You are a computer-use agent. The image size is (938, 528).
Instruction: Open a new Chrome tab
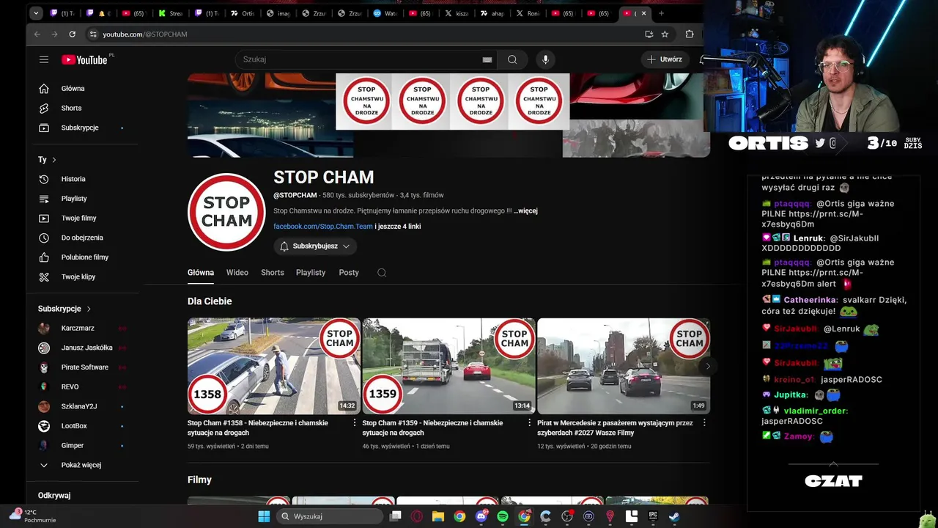[661, 13]
